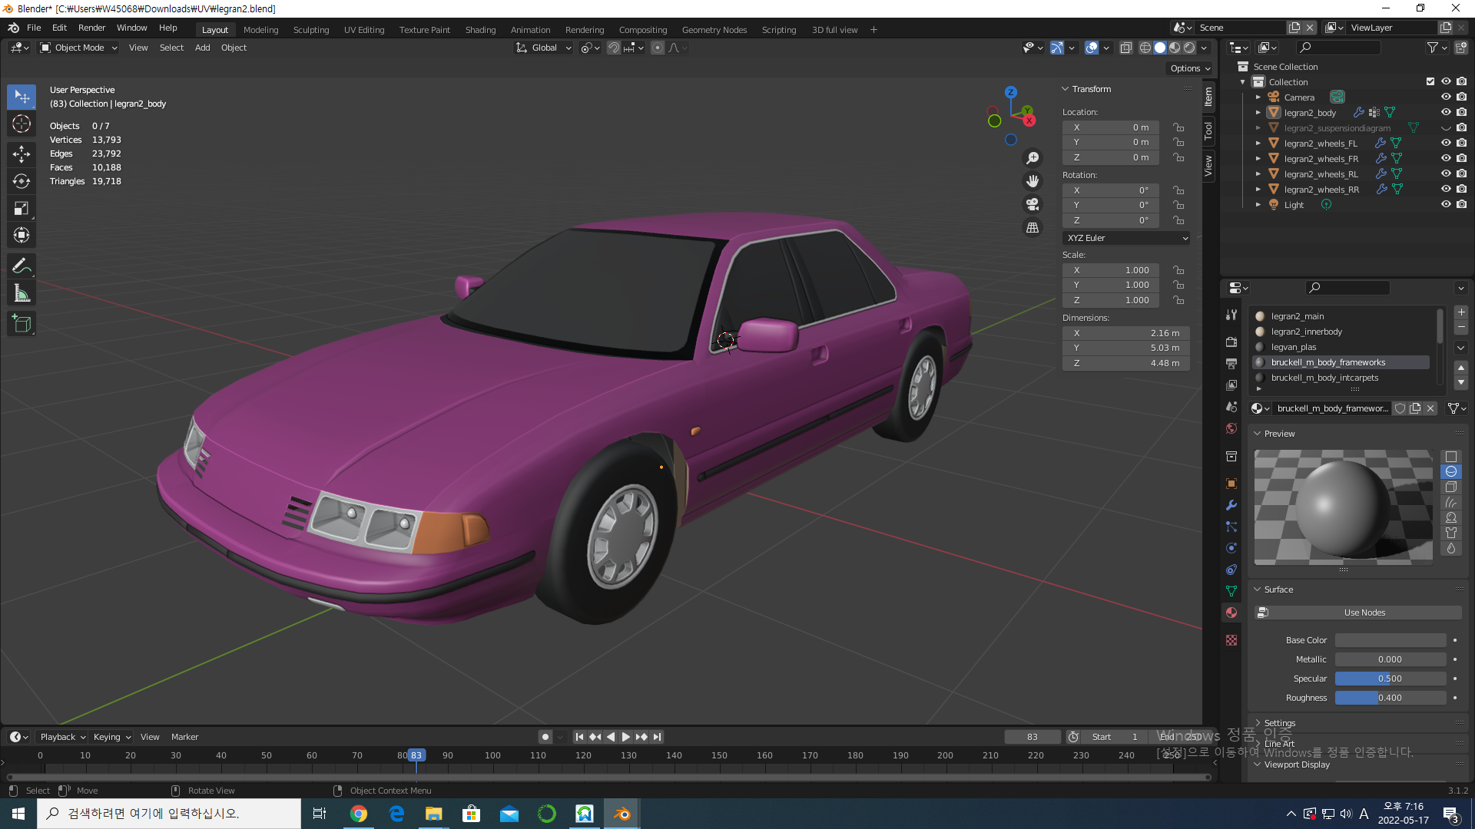Image resolution: width=1475 pixels, height=829 pixels.
Task: Expand the Settings panel
Action: click(1279, 723)
